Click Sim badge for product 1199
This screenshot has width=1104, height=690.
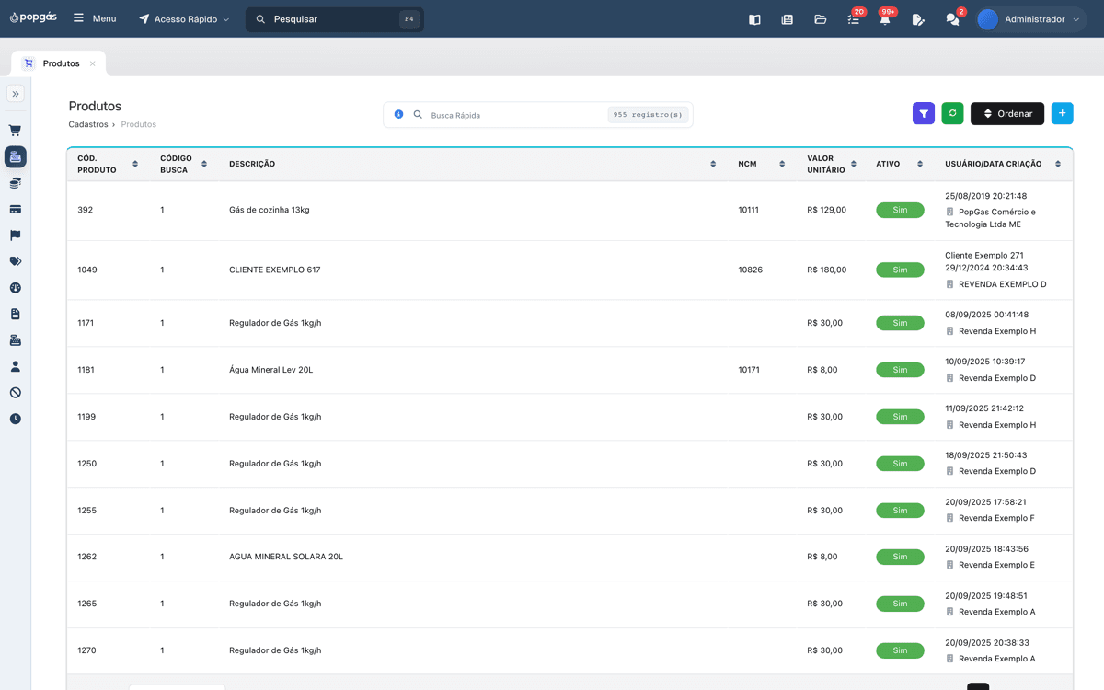point(900,417)
